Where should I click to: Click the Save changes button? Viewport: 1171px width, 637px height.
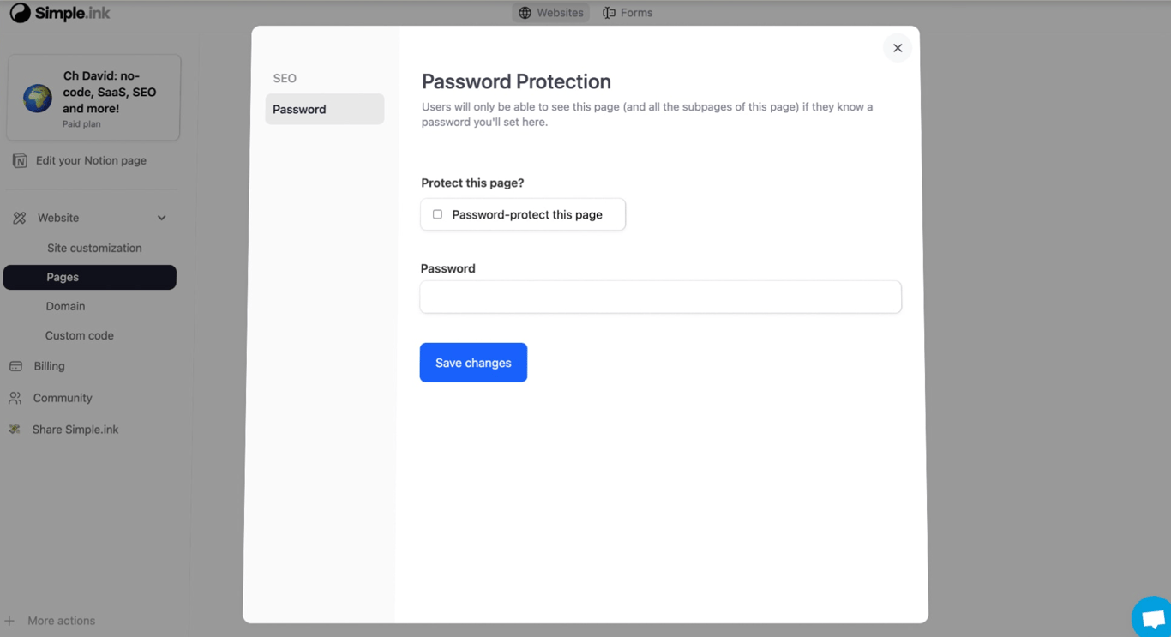[473, 362]
